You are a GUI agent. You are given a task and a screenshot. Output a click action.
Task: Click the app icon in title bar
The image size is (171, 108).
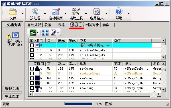click(x=4, y=4)
